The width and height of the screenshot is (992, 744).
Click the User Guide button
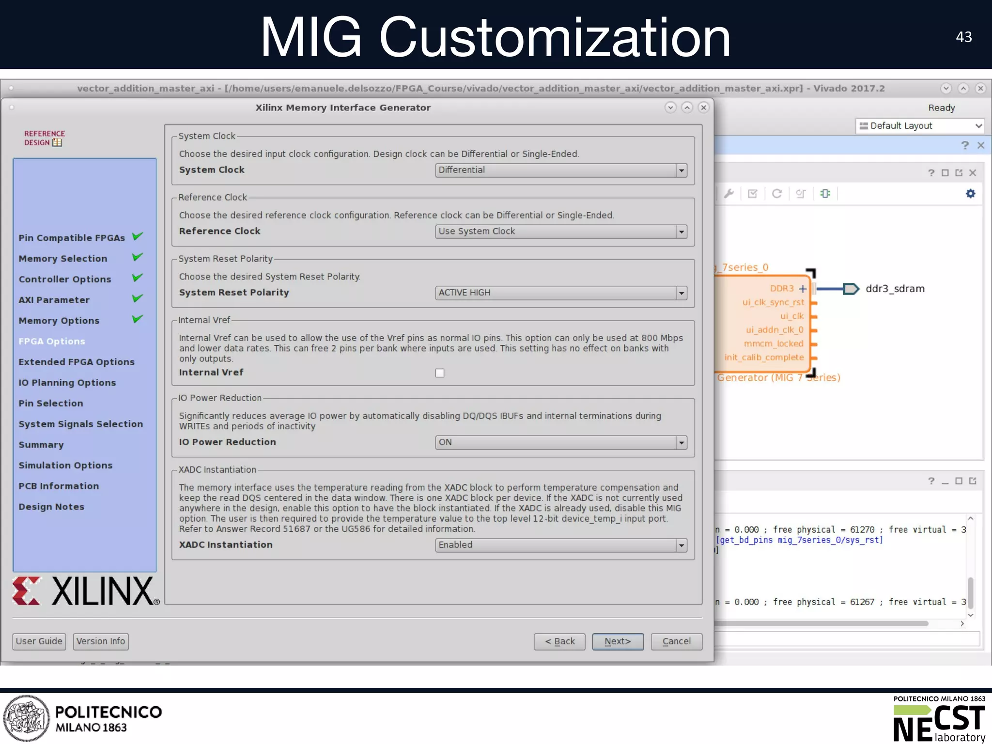click(39, 641)
